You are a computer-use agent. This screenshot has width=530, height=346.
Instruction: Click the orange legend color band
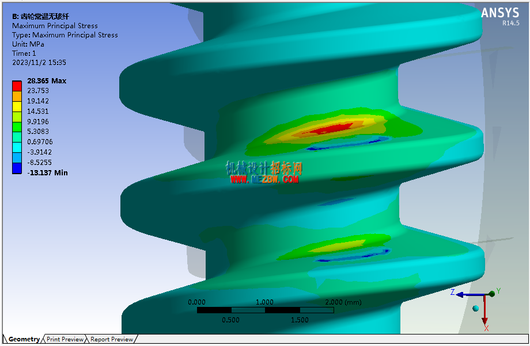point(17,96)
